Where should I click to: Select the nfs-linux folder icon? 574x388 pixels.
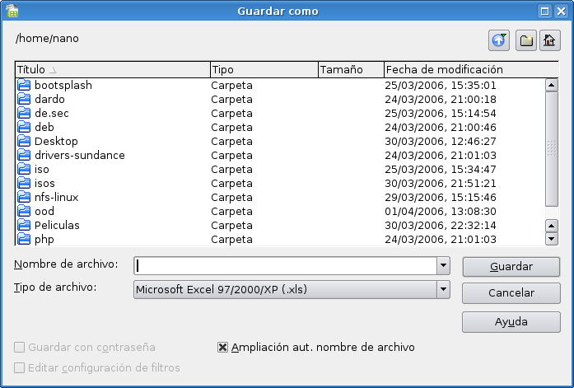click(24, 197)
